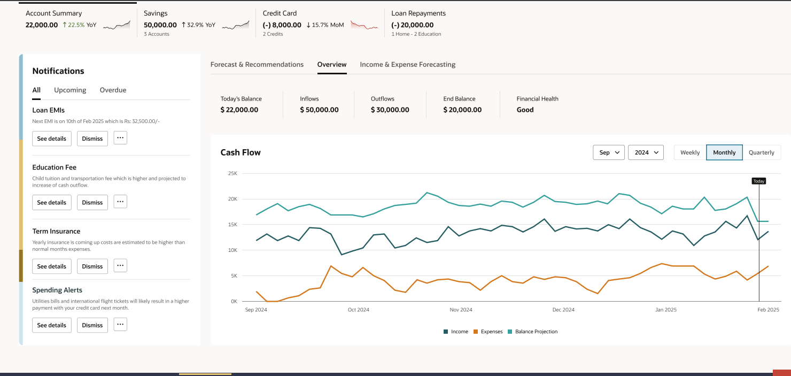See details for Loan EMIs
The height and width of the screenshot is (376, 791).
[x=52, y=139]
